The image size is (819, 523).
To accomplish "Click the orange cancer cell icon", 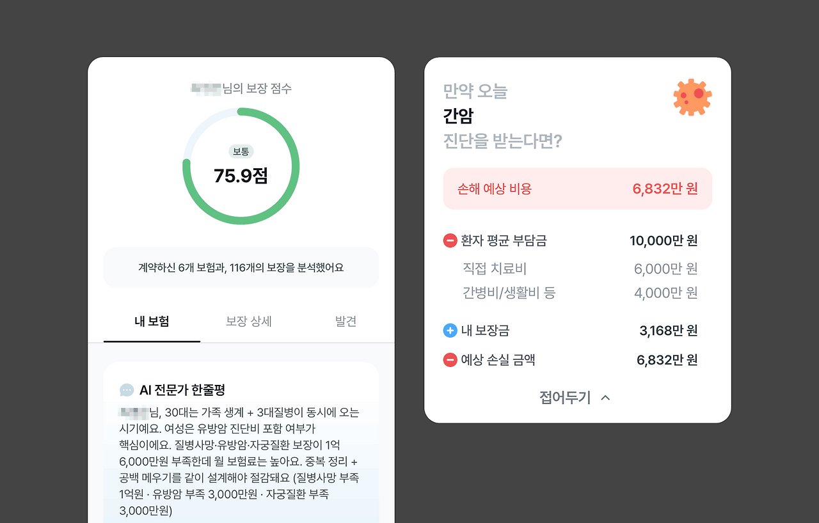I will [x=692, y=97].
